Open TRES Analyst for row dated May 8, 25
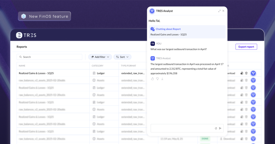 [x=253, y=139]
